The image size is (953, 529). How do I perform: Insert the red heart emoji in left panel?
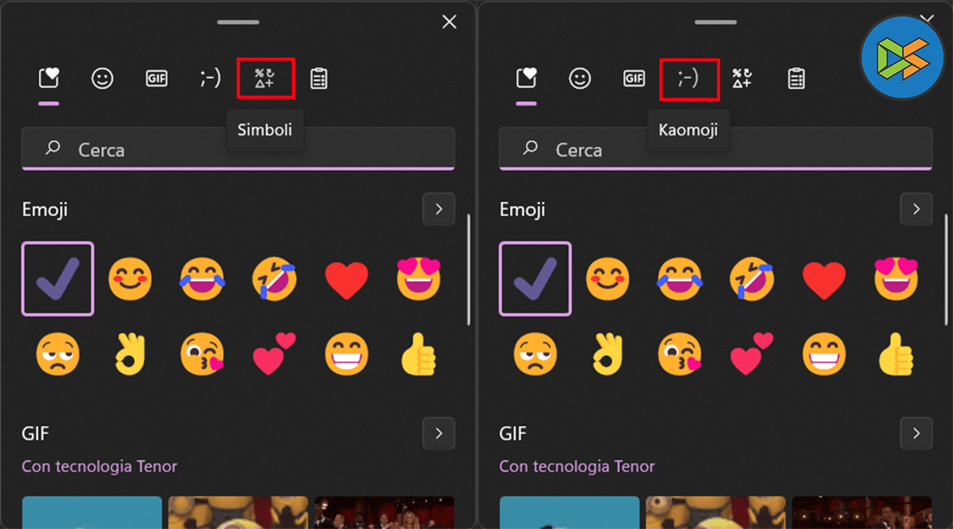click(x=346, y=279)
